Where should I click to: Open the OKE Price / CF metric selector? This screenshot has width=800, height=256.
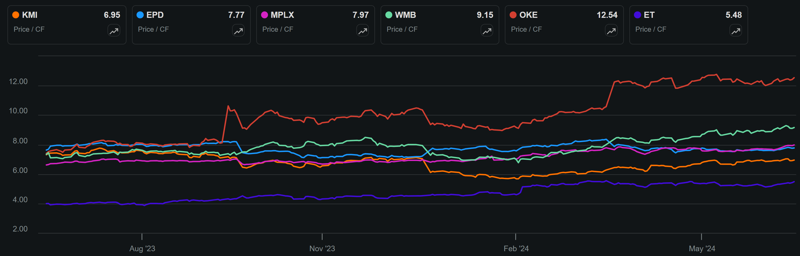point(526,29)
